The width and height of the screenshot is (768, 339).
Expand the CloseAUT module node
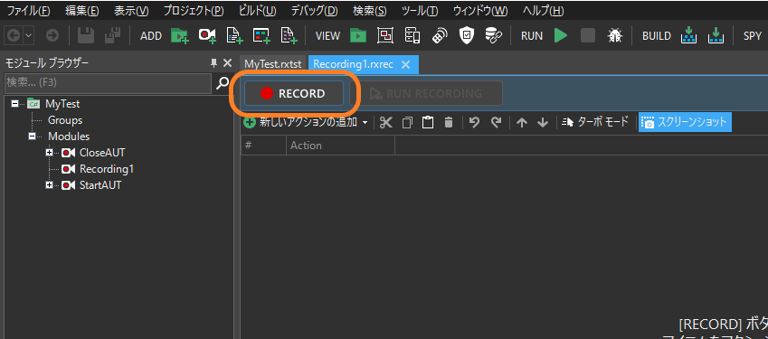49,153
